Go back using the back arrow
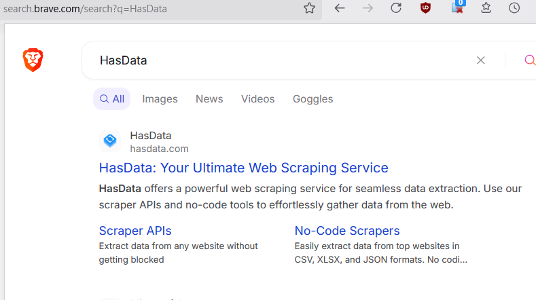This screenshot has height=300, width=536. coord(339,8)
